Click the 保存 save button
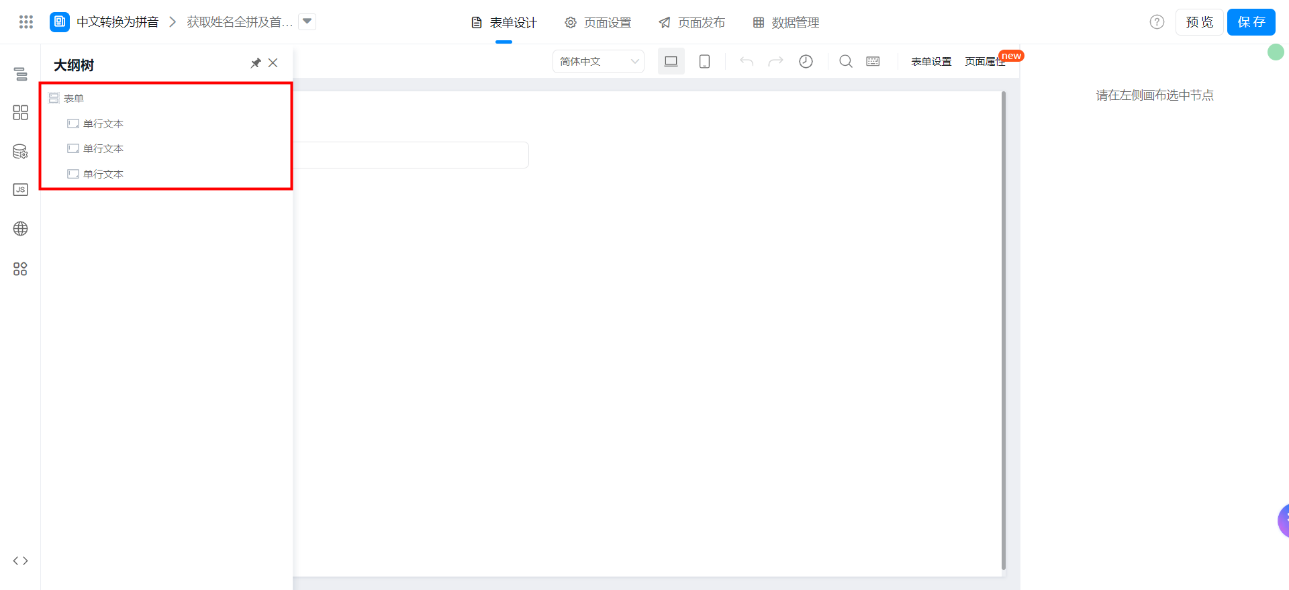This screenshot has width=1289, height=590. click(x=1251, y=22)
